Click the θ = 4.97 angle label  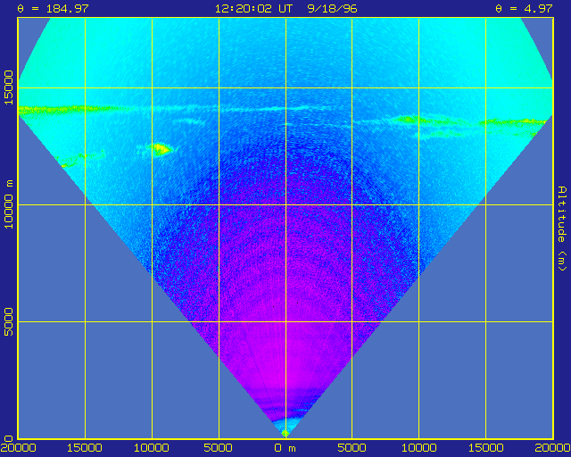click(524, 8)
